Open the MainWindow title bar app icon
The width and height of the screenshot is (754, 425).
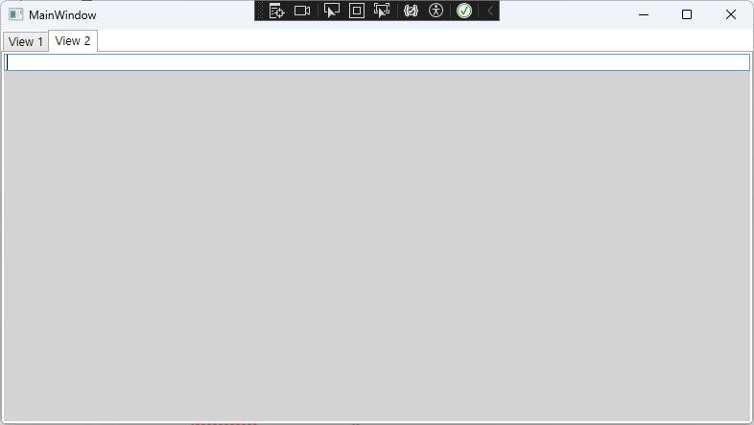pos(15,14)
